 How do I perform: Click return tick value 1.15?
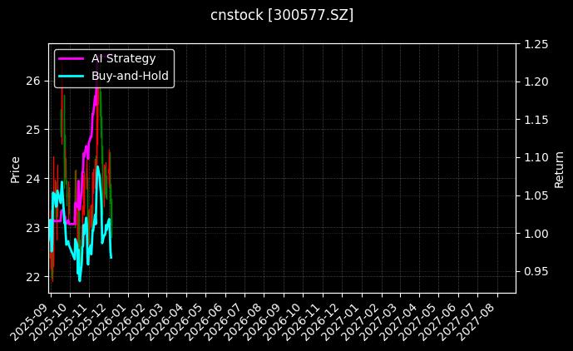pyautogui.click(x=536, y=120)
